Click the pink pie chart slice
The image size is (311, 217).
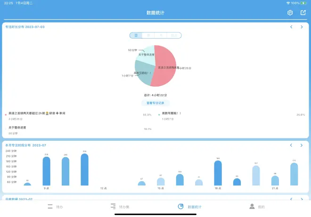tap(165, 66)
